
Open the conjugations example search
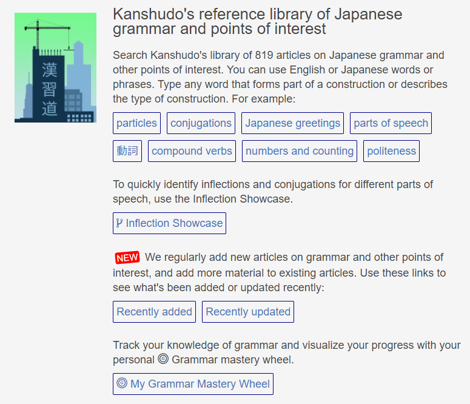point(201,123)
